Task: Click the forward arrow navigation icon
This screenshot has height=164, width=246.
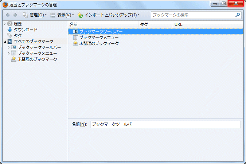Action: [15, 15]
